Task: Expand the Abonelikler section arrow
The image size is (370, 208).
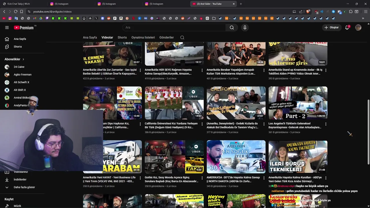Action: pyautogui.click(x=23, y=59)
